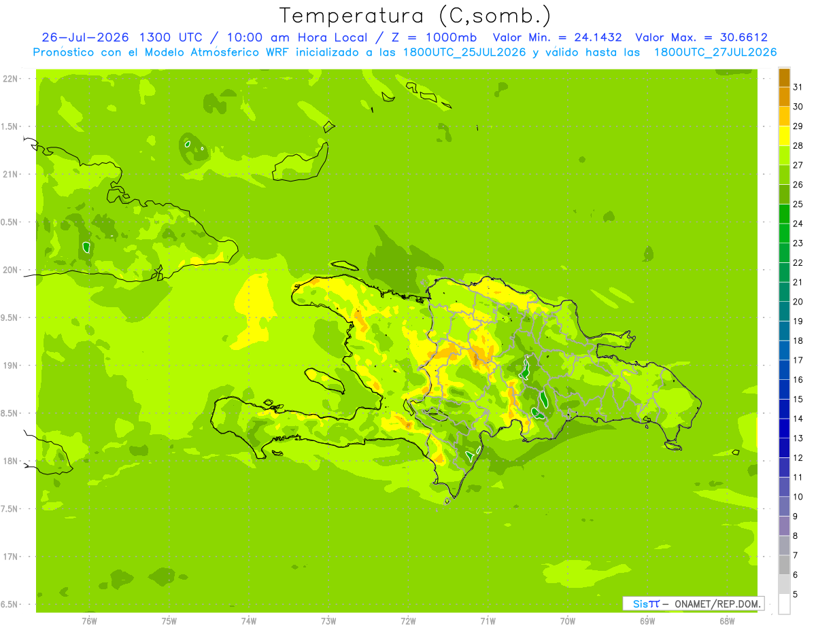Image resolution: width=816 pixels, height=630 pixels.
Task: Pick the amber legend swatch between 29 and 30
Action: pyautogui.click(x=784, y=117)
